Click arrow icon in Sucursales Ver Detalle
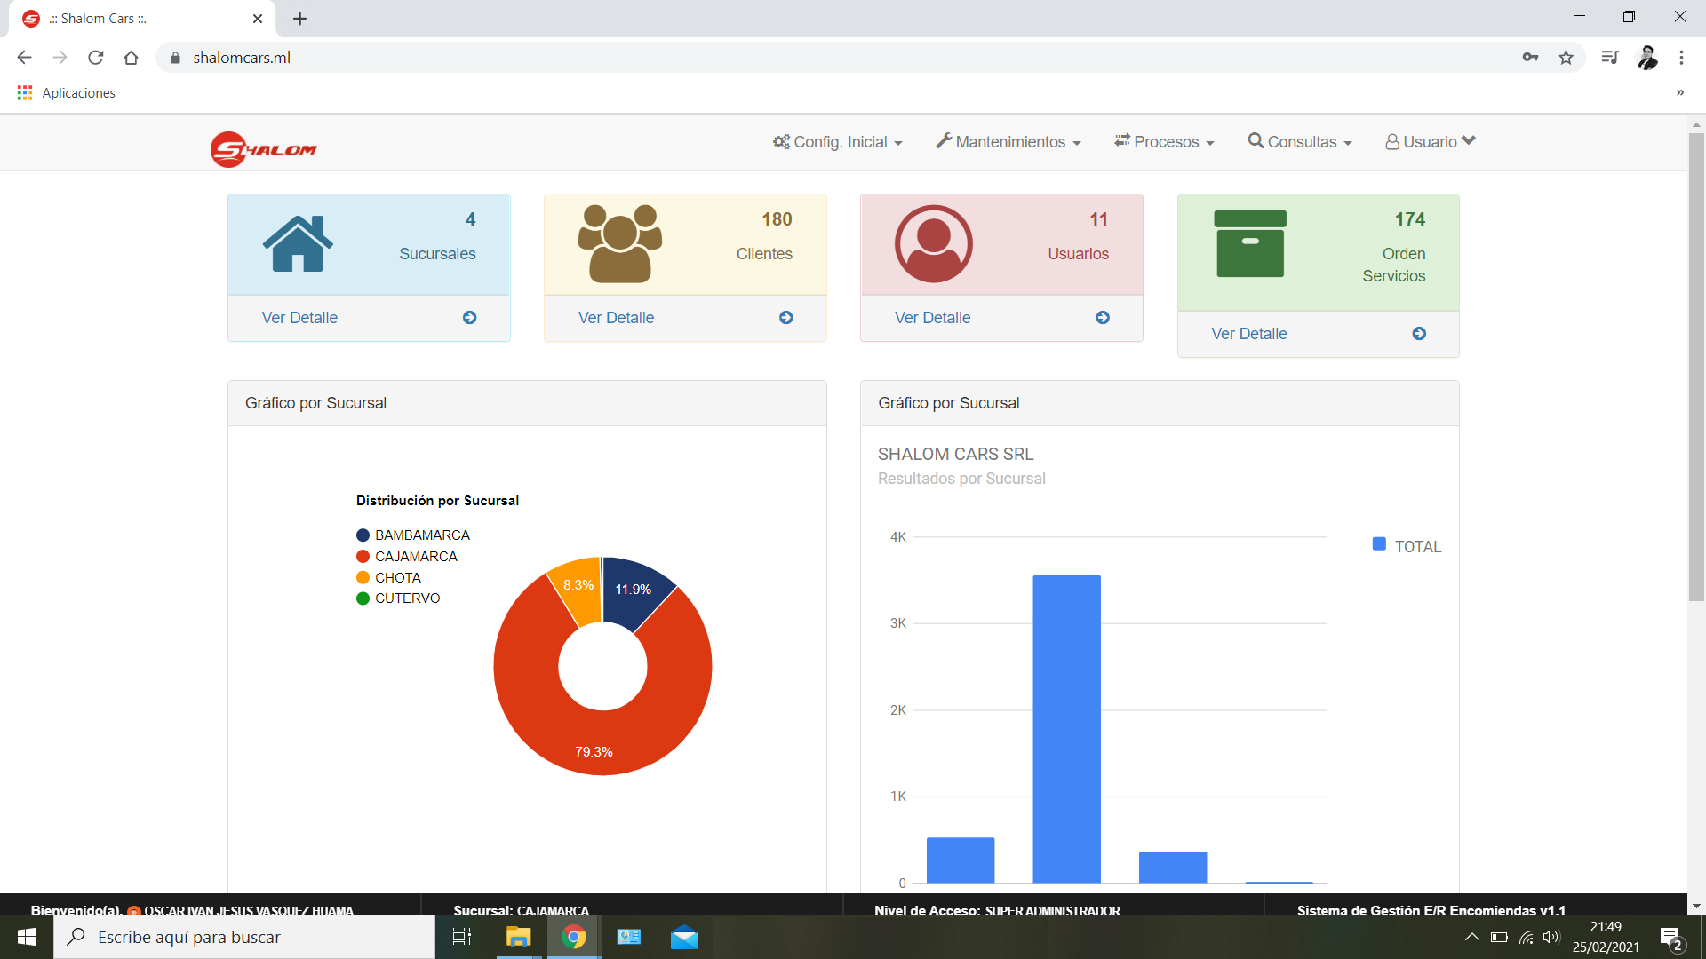 469,318
